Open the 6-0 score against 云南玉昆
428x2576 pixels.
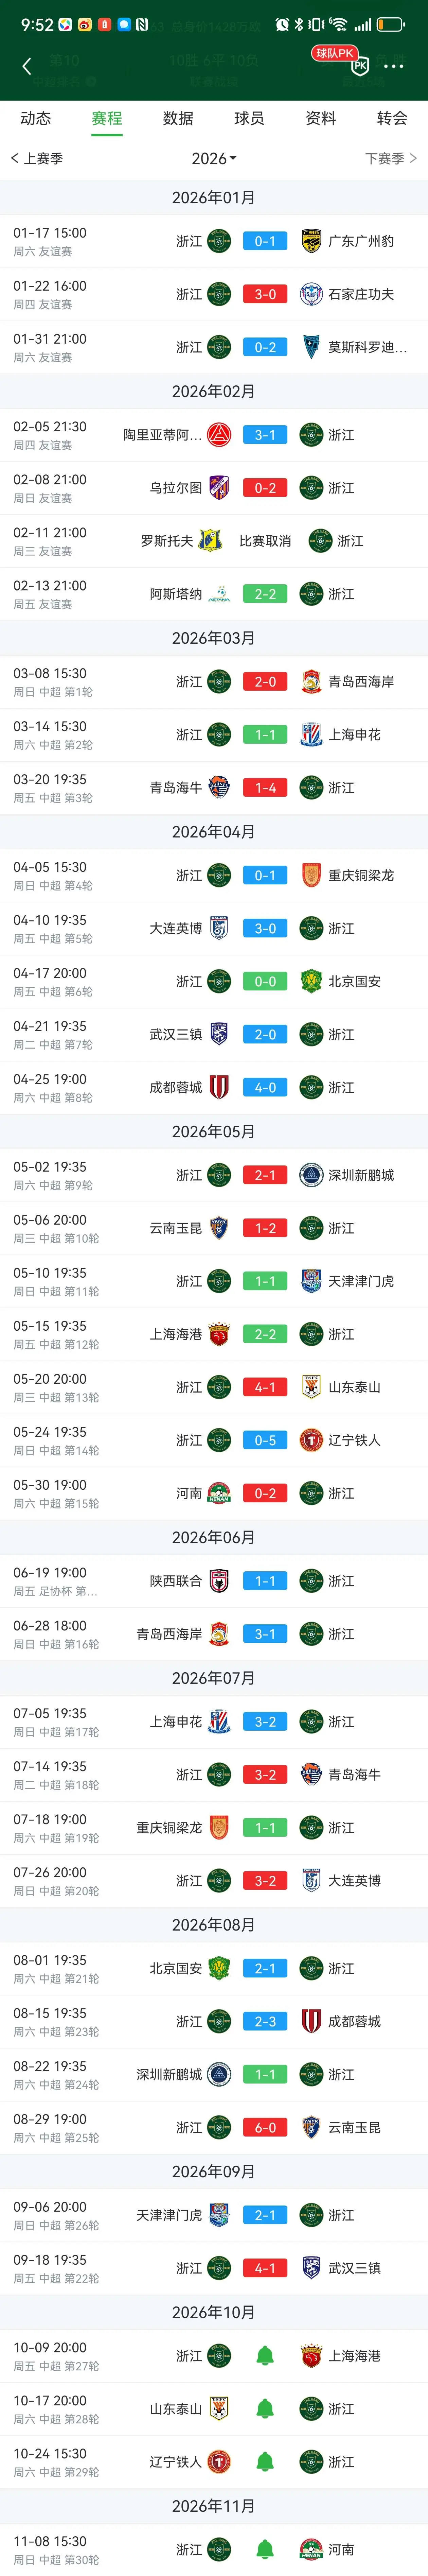(x=265, y=2127)
